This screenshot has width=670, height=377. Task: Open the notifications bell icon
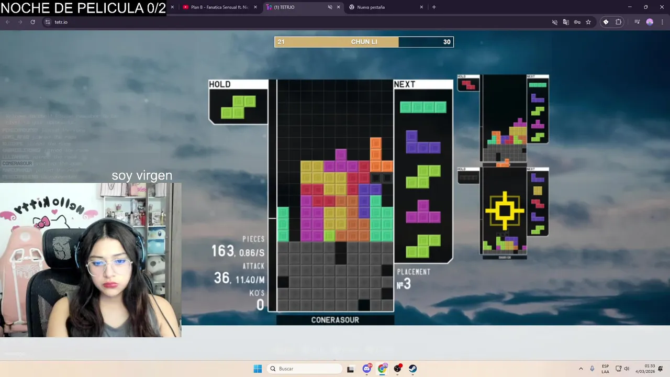point(661,369)
